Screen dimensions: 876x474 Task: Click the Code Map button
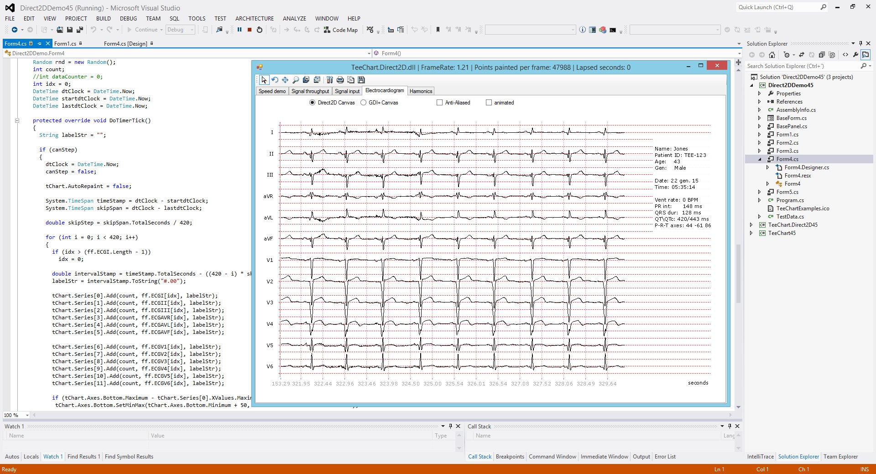341,30
